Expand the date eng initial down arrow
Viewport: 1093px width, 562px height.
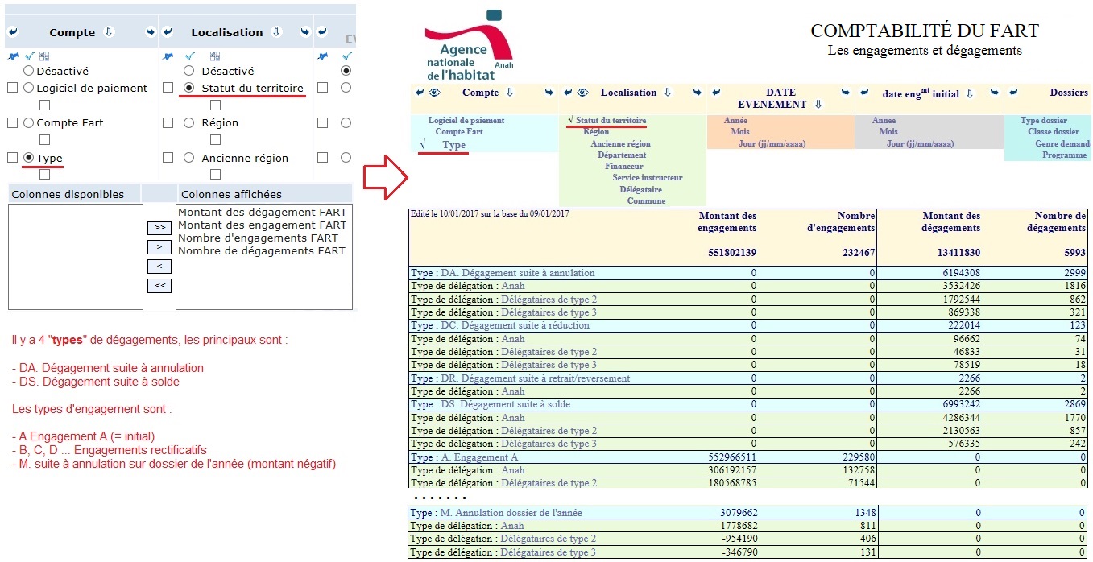(x=970, y=93)
